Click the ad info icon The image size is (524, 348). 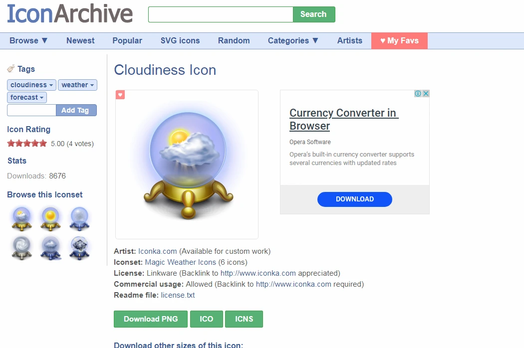(x=418, y=94)
